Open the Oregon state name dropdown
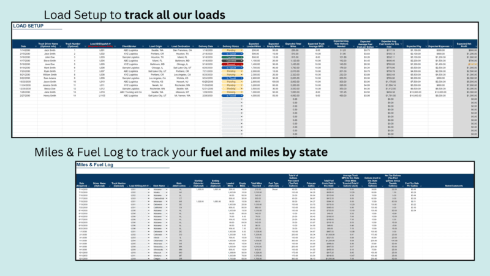 pyautogui.click(x=167, y=259)
